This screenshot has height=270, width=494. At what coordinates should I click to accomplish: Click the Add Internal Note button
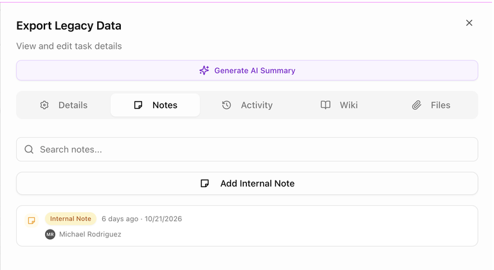coord(247,183)
